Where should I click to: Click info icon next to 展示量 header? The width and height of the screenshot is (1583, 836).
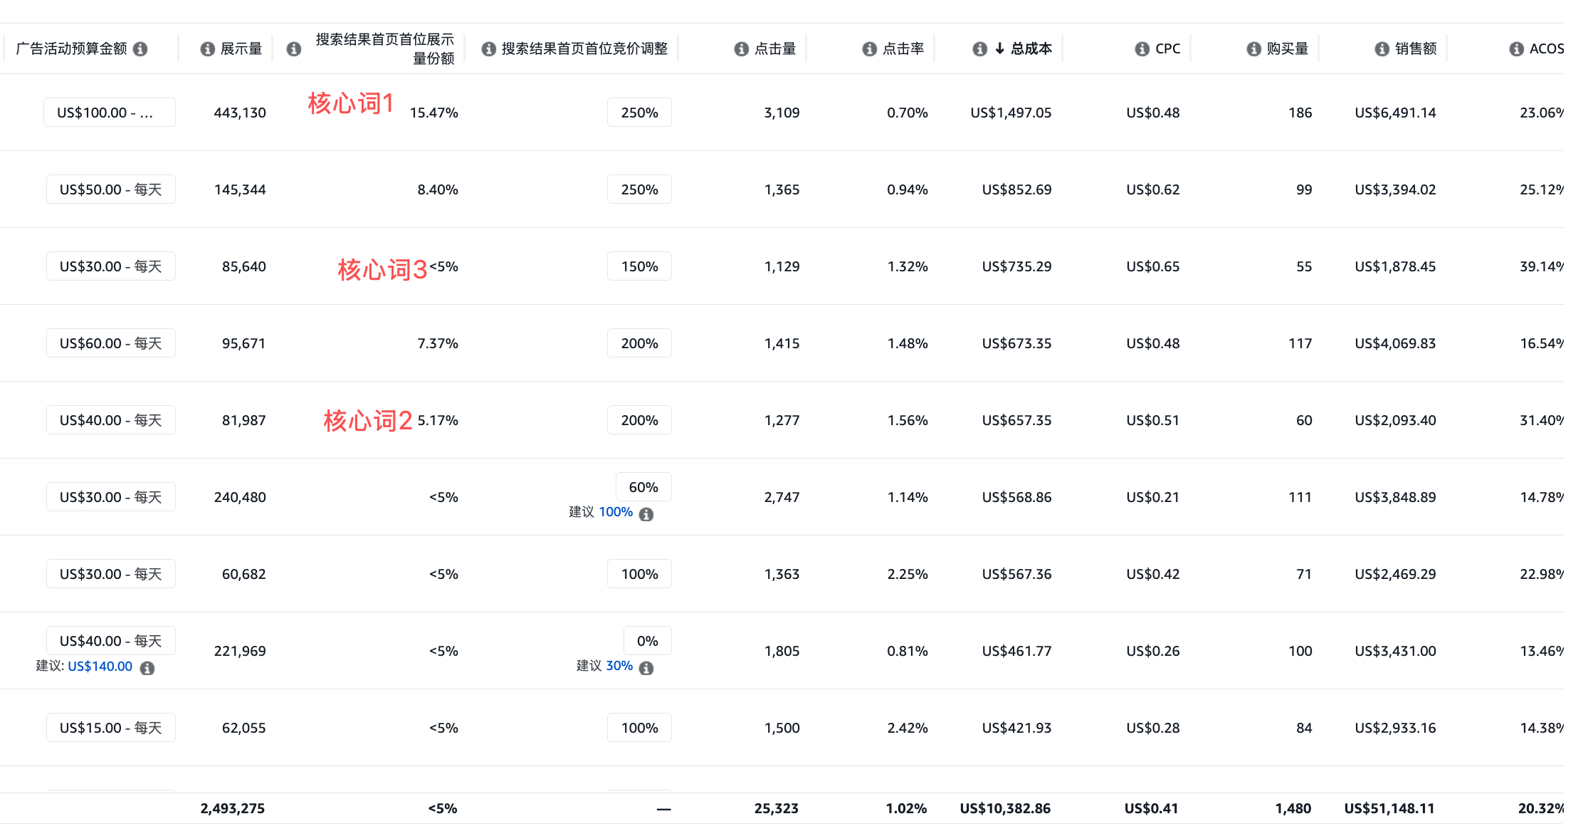click(207, 49)
